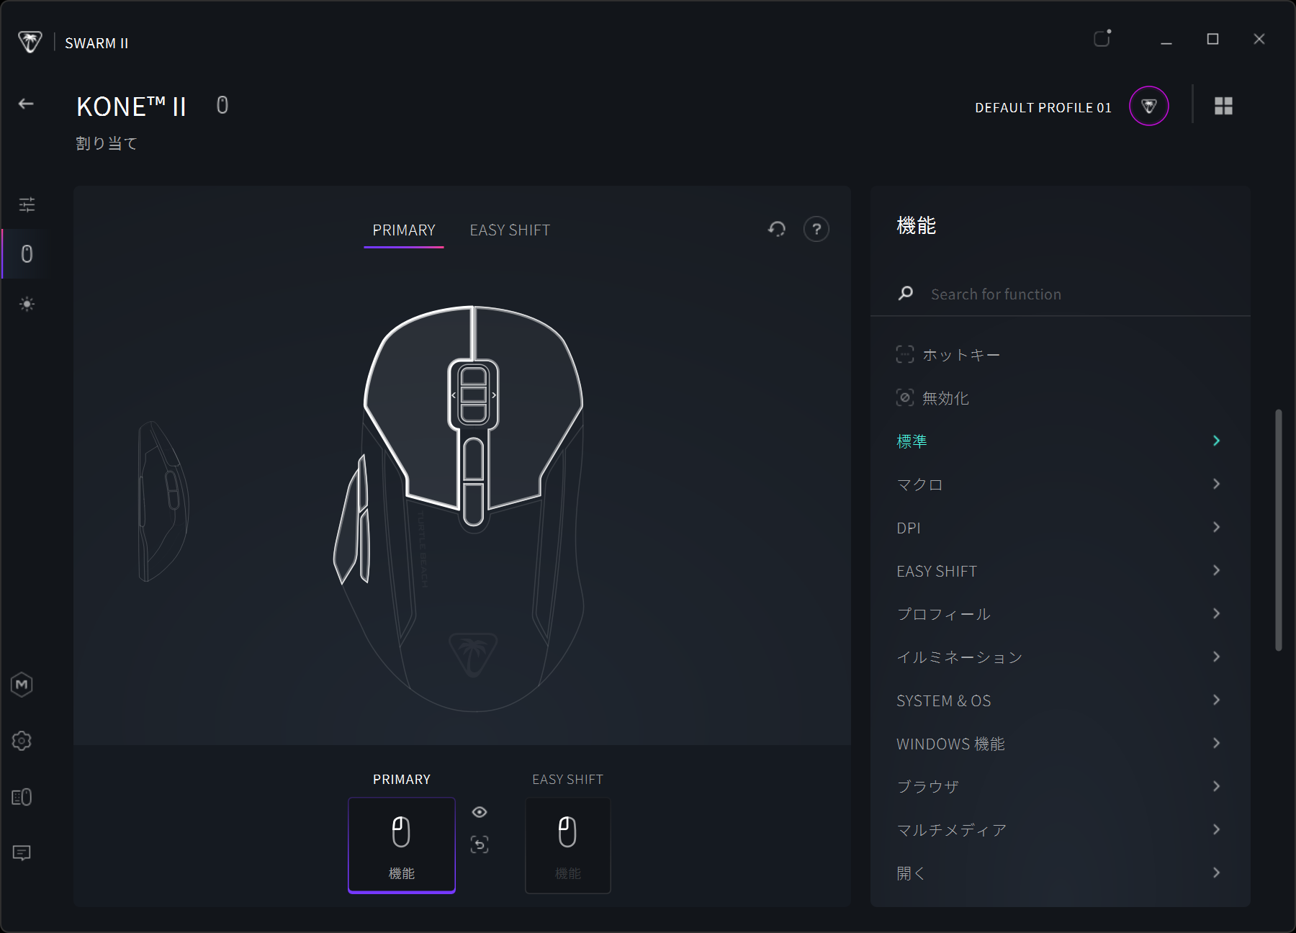1296x933 pixels.
Task: Select the scroll wheel on mouse diagram
Action: point(473,395)
